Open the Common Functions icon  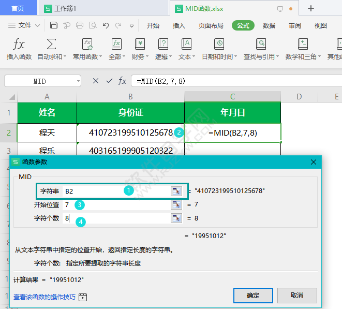pos(87,44)
